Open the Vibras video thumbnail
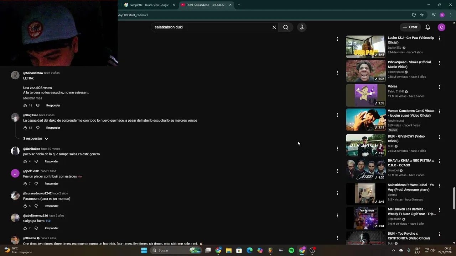The image size is (456, 256). pos(366,95)
